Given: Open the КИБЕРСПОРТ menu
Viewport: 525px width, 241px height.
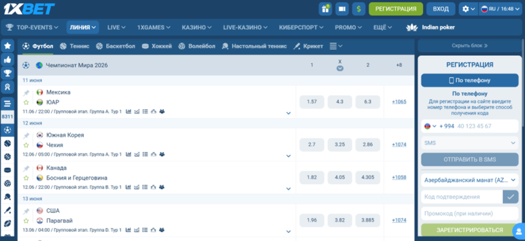Looking at the screenshot, I should [301, 27].
